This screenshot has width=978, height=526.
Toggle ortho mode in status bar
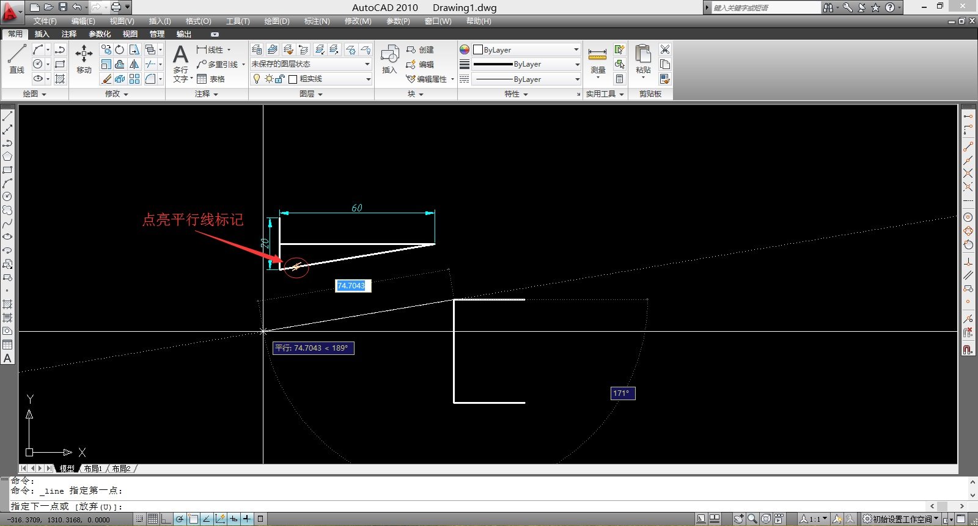point(166,519)
